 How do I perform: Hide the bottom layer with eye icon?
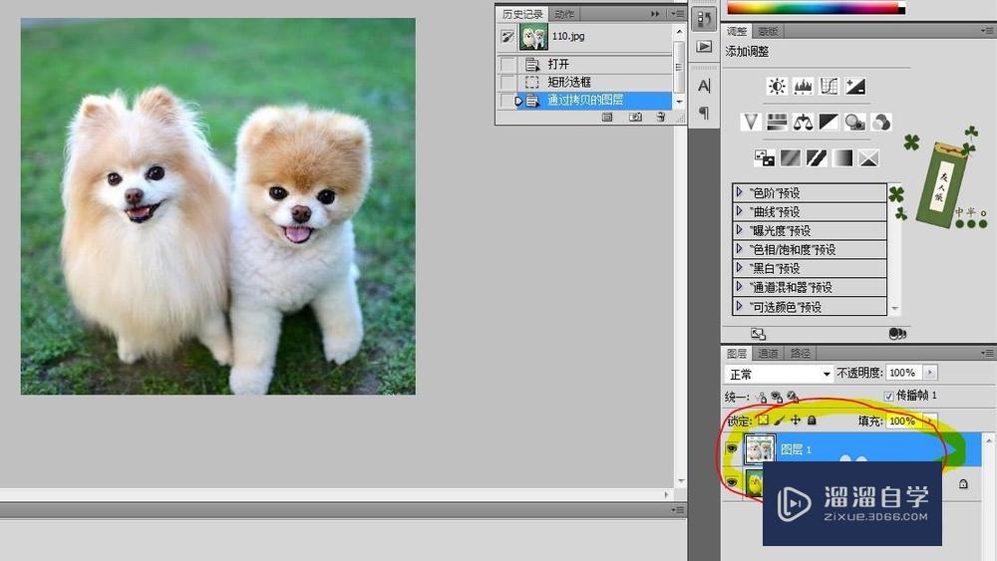[x=732, y=483]
